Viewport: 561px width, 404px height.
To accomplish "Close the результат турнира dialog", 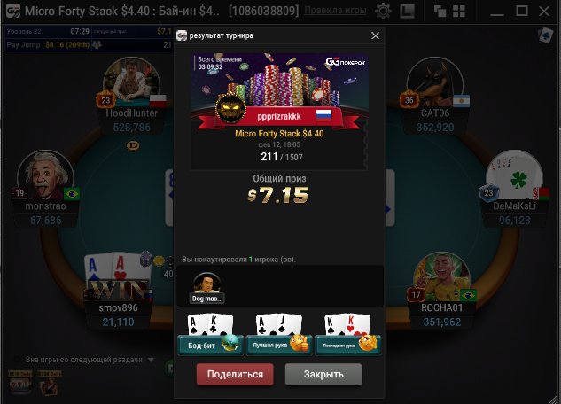I will tap(375, 35).
